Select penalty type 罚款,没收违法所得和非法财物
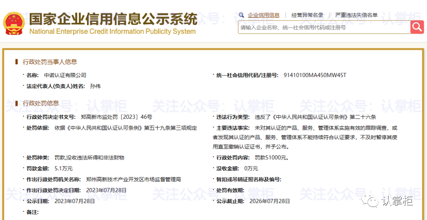The width and height of the screenshot is (427, 220). tap(90, 158)
